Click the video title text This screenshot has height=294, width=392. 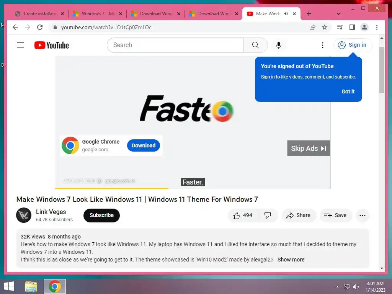[137, 199]
